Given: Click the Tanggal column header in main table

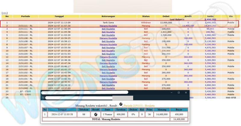Looking at the screenshot, I should 59,16.
